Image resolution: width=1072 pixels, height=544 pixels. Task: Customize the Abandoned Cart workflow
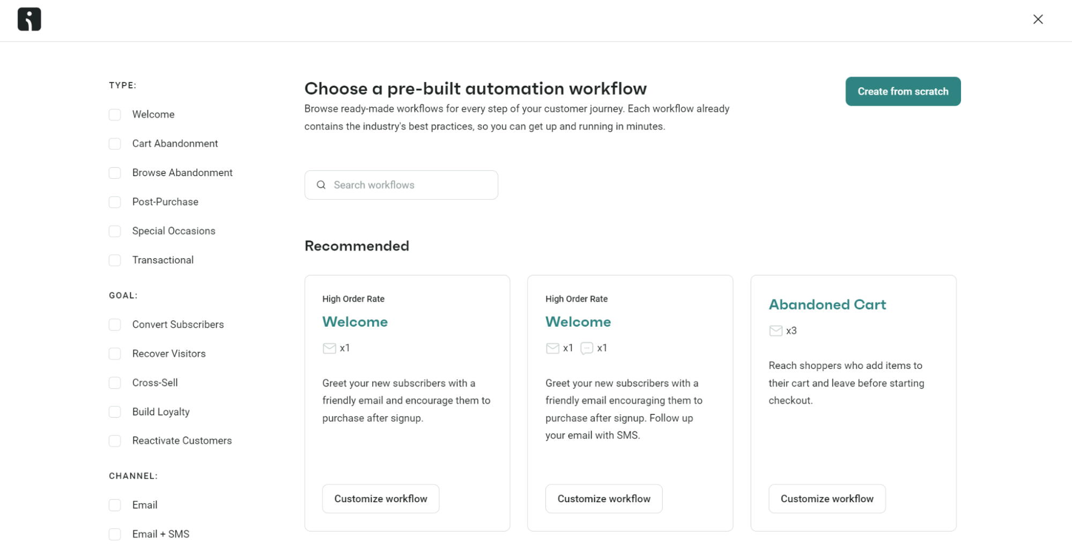pos(826,498)
